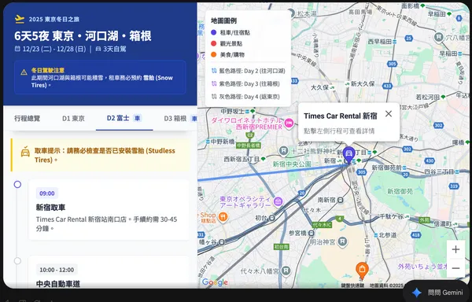Click the 明治神宮 shrine marker

pyautogui.click(x=342, y=241)
